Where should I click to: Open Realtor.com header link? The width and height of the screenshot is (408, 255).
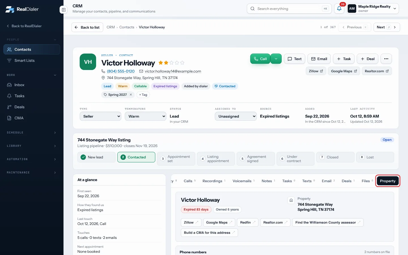377,71
